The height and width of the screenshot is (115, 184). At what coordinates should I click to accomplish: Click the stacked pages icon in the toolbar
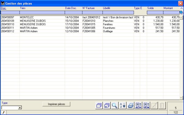click(x=99, y=105)
